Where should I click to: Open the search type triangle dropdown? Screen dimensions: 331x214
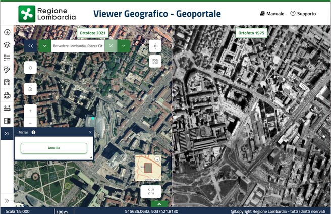click(x=45, y=46)
